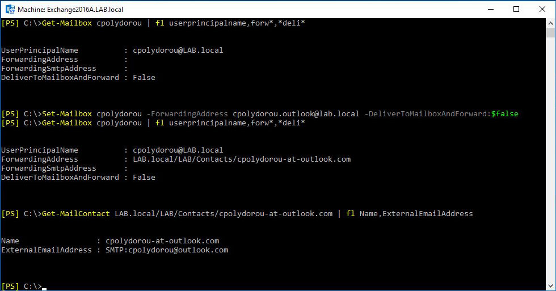Click the scrollbar down arrow
This screenshot has height=291, width=556.
(x=550, y=286)
